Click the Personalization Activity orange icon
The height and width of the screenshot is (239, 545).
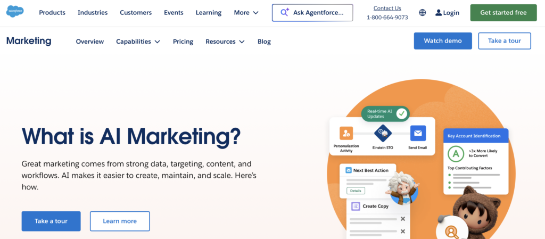[x=346, y=133]
